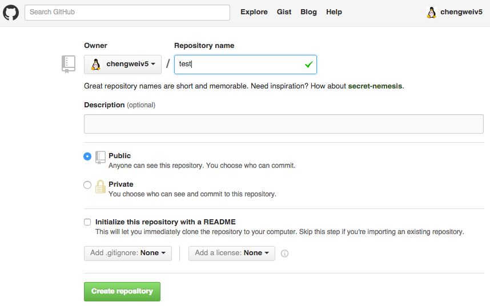Image resolution: width=490 pixels, height=306 pixels.
Task: Click the Private padlock icon
Action: tap(101, 187)
